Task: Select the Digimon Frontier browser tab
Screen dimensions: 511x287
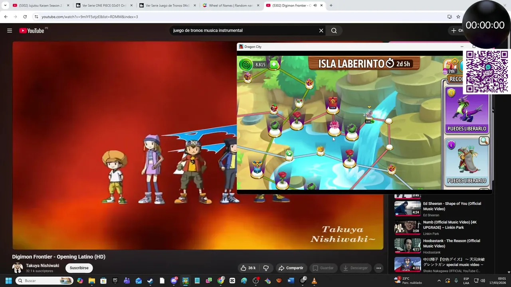Action: (291, 6)
